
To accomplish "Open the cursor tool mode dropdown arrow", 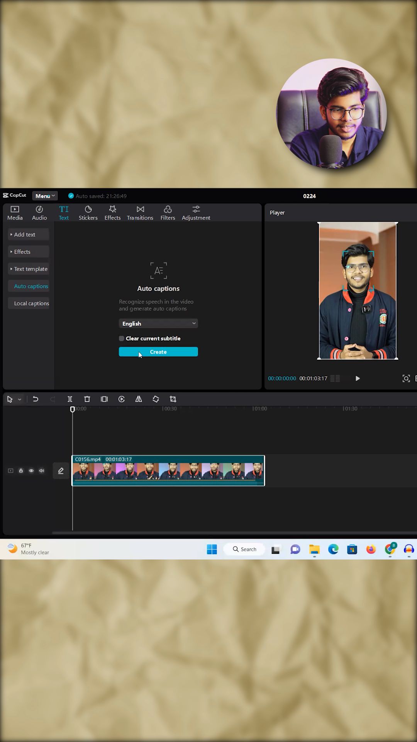I will pyautogui.click(x=19, y=400).
